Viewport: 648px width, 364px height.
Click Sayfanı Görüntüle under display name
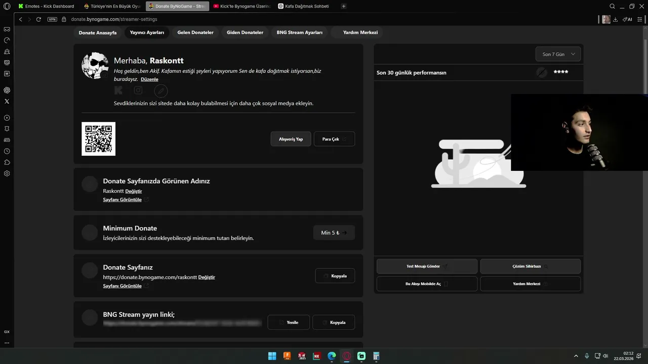pyautogui.click(x=123, y=200)
